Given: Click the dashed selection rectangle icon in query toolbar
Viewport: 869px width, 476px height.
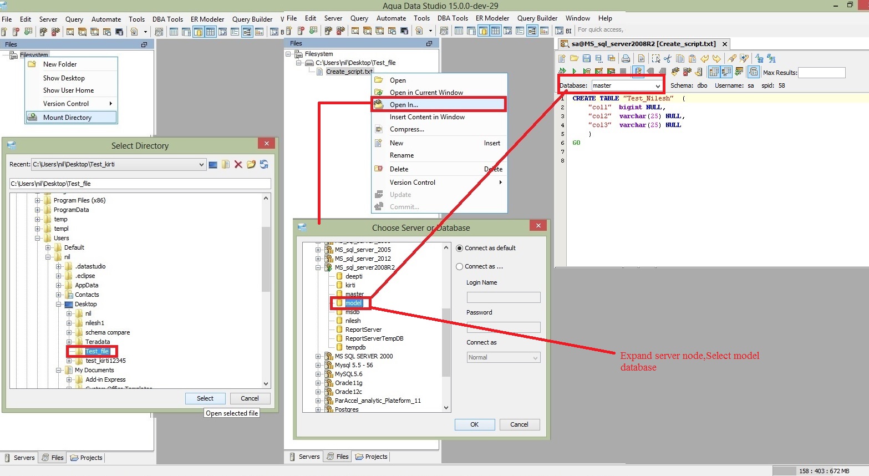Looking at the screenshot, I should click(655, 58).
